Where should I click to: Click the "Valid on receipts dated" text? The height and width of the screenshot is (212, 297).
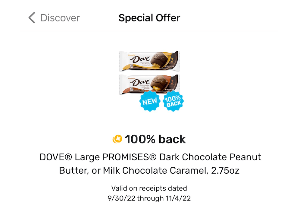149,188
